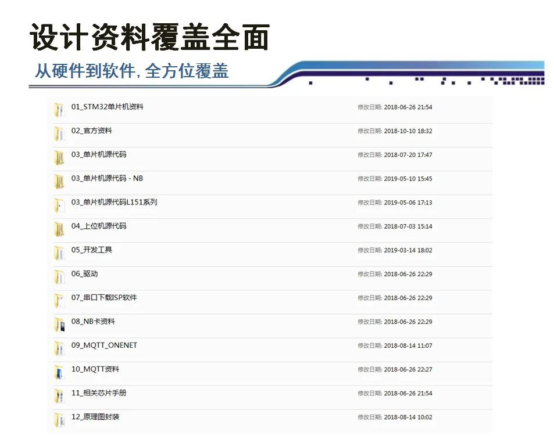
Task: Click the folder name 09_MQTT_ONENET
Action: pyautogui.click(x=104, y=345)
